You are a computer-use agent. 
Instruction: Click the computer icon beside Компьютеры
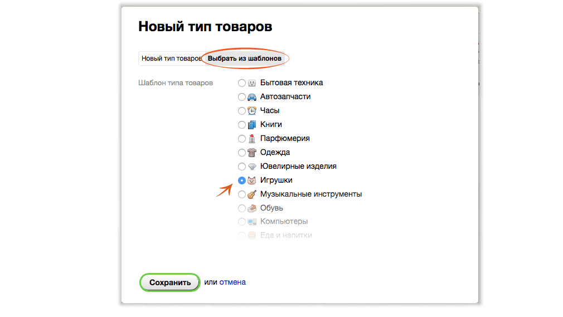[x=252, y=222]
